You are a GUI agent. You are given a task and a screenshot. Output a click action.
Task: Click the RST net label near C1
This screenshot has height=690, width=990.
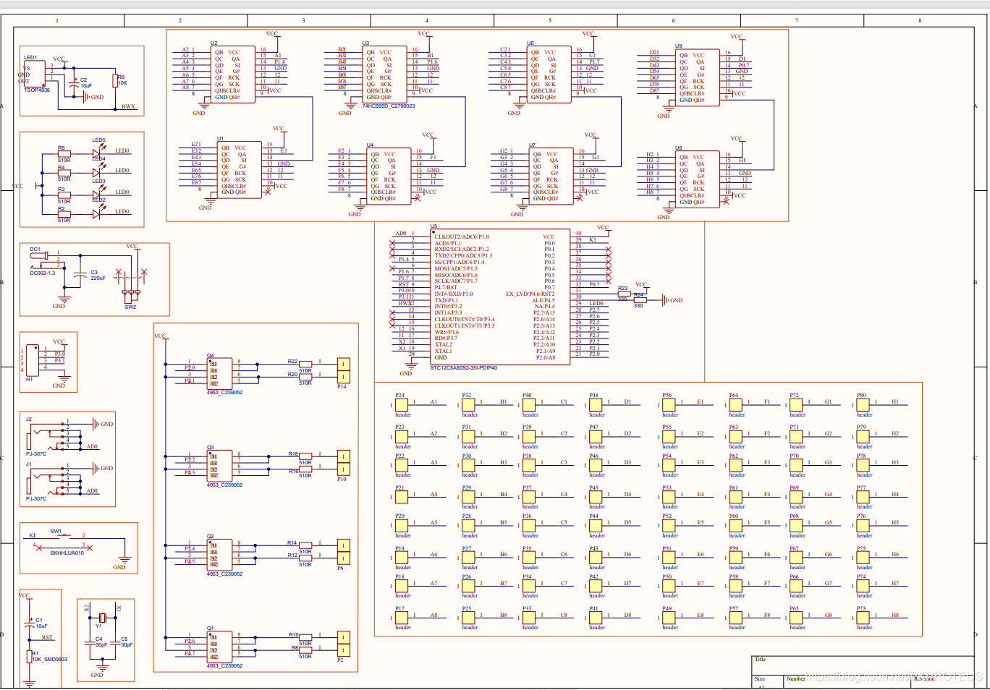47,638
